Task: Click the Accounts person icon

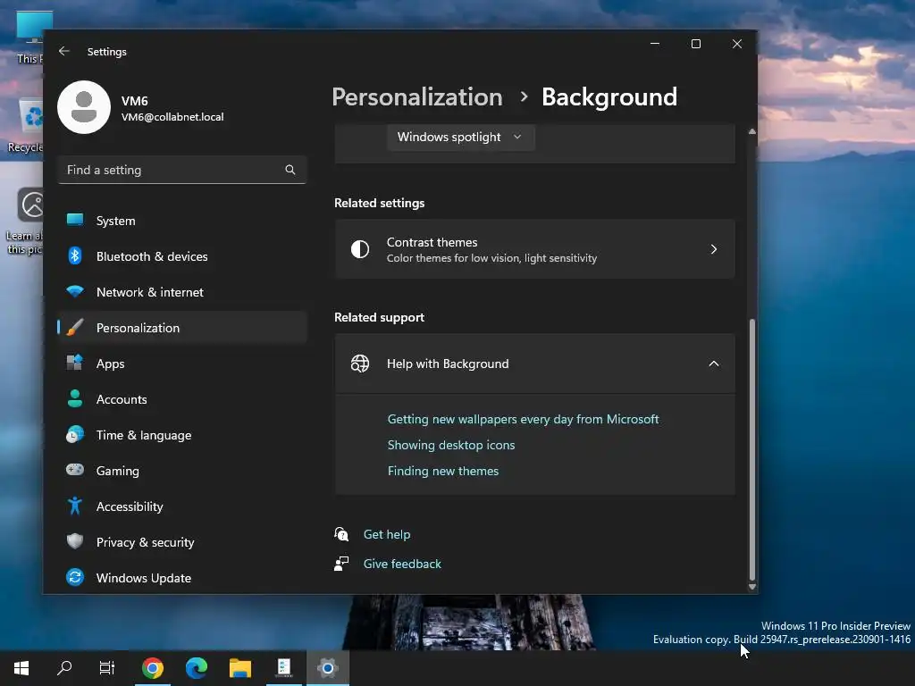Action: pos(75,398)
